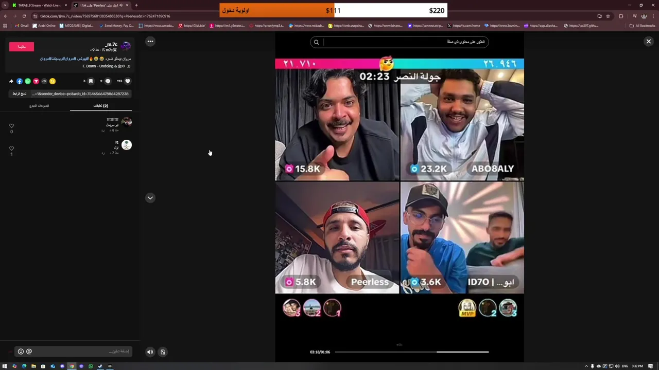Switch to creator videos tab

(39, 105)
